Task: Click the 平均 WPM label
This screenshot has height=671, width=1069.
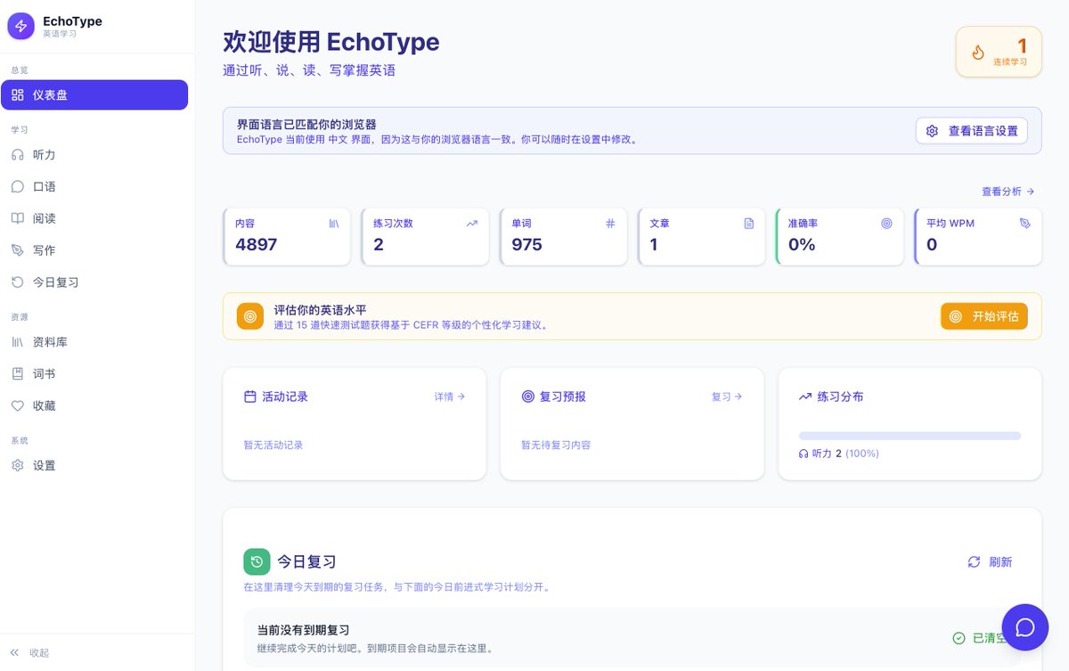Action: tap(951, 224)
